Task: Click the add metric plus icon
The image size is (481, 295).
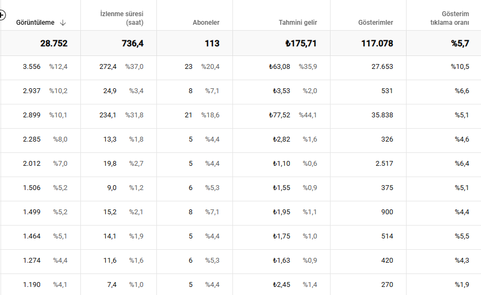Action: [x=2, y=15]
